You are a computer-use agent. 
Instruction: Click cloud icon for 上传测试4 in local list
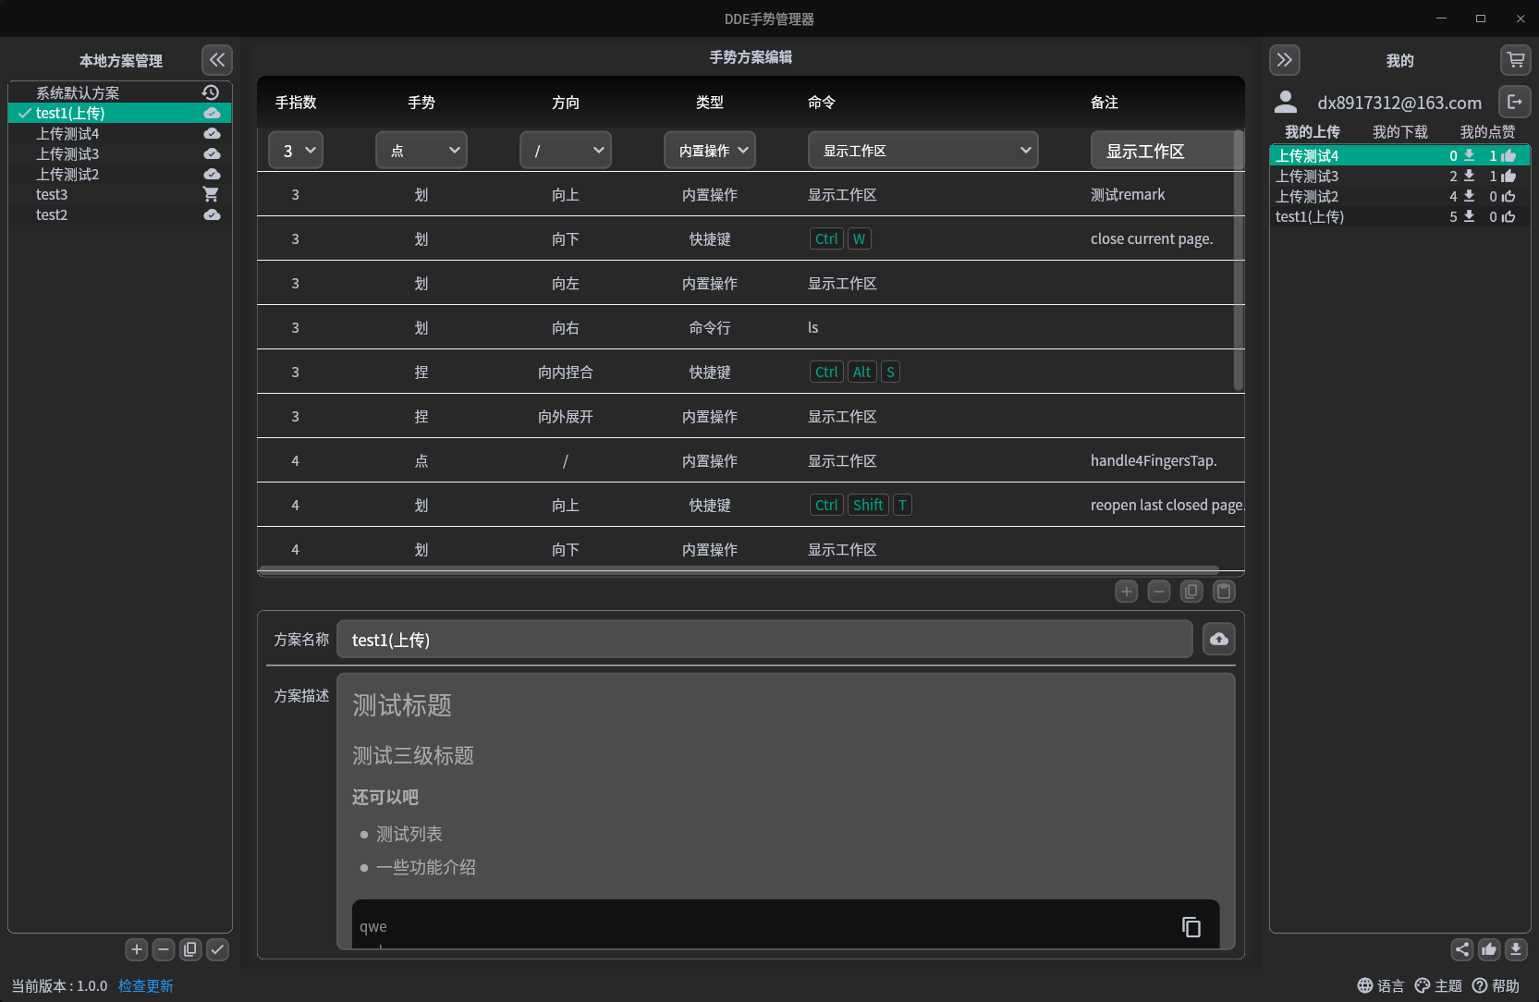pos(212,133)
